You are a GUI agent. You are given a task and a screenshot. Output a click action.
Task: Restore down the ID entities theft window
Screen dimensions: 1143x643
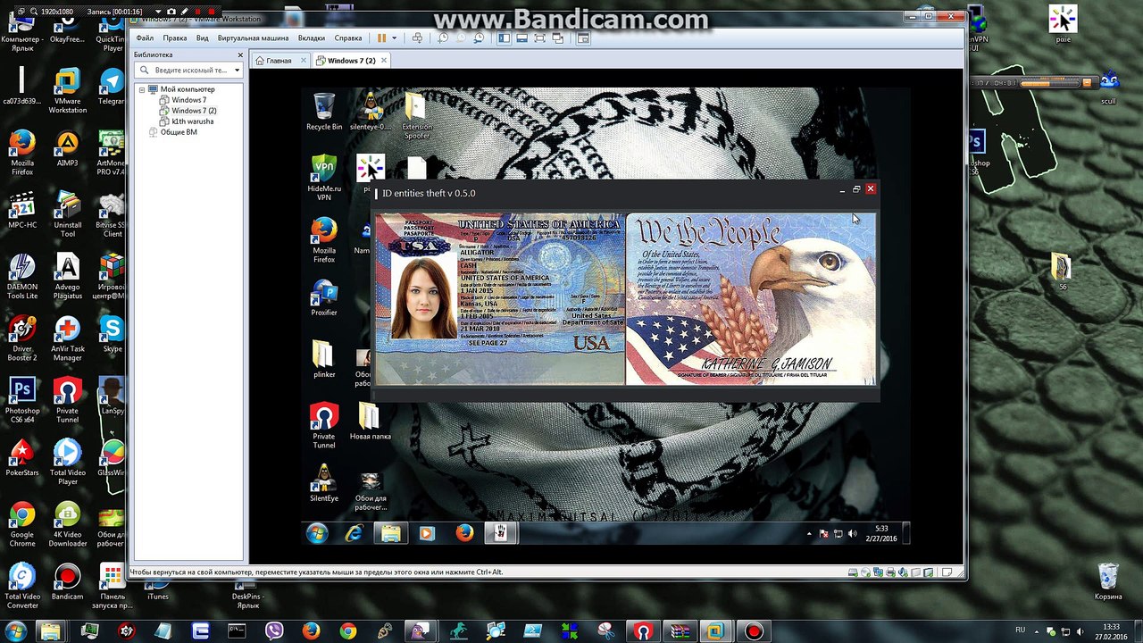[x=856, y=189]
